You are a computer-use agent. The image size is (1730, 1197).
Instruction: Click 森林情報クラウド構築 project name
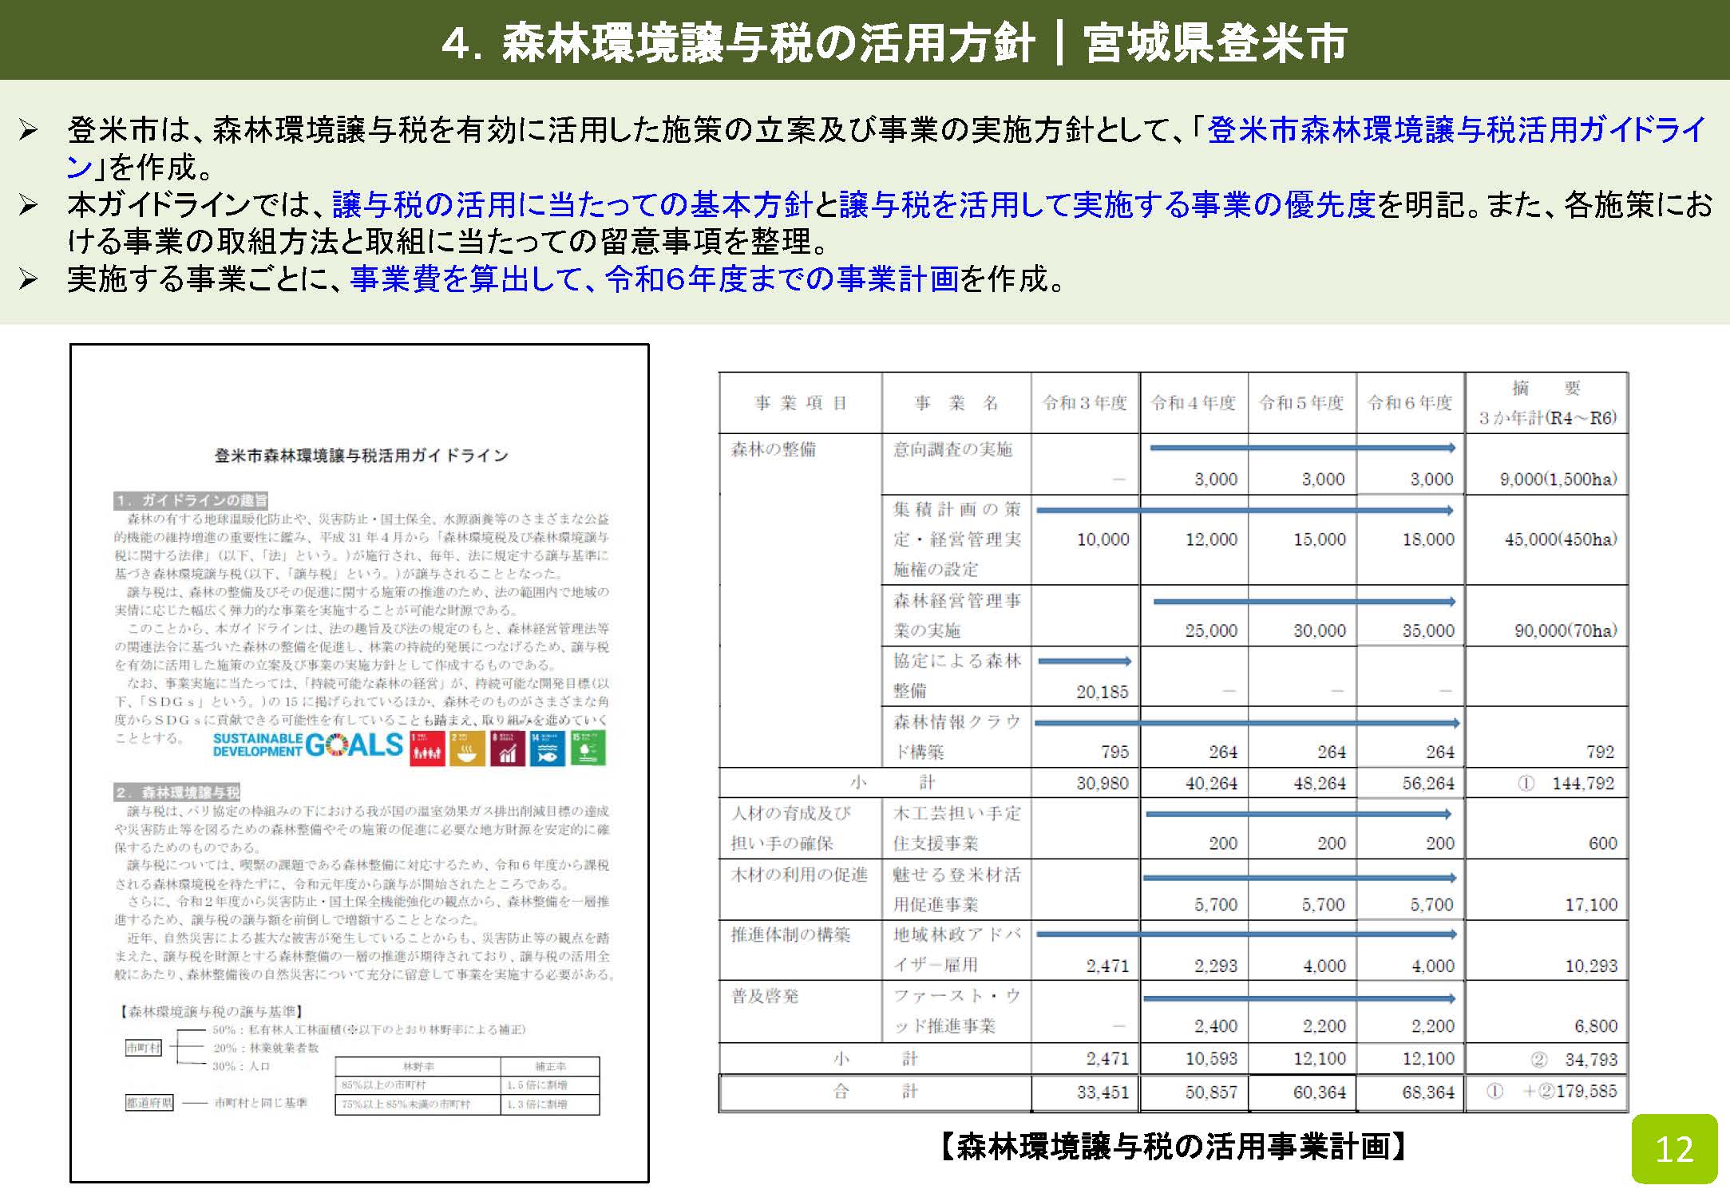pyautogui.click(x=956, y=737)
